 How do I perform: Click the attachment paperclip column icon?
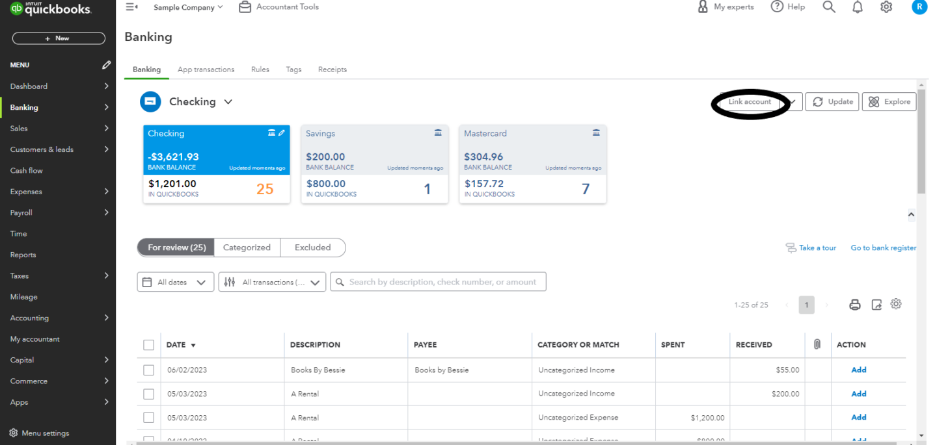point(817,344)
